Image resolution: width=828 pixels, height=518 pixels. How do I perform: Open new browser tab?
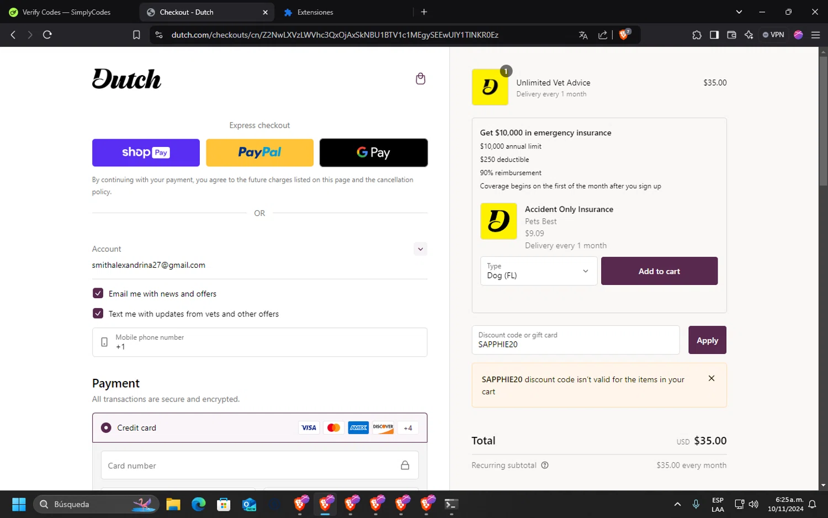pyautogui.click(x=424, y=12)
